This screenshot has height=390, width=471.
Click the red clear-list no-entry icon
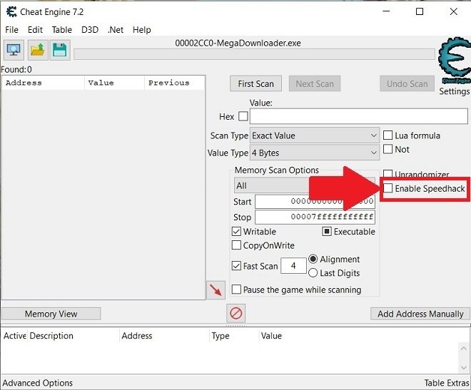click(x=235, y=314)
